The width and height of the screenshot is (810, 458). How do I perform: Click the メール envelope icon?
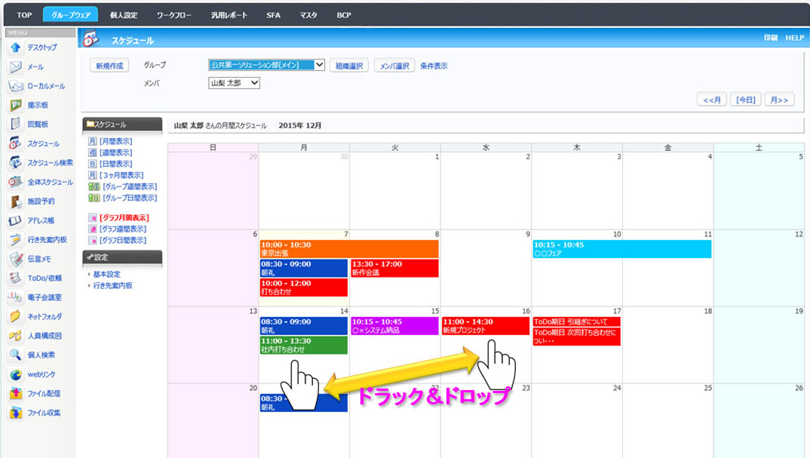pyautogui.click(x=15, y=67)
